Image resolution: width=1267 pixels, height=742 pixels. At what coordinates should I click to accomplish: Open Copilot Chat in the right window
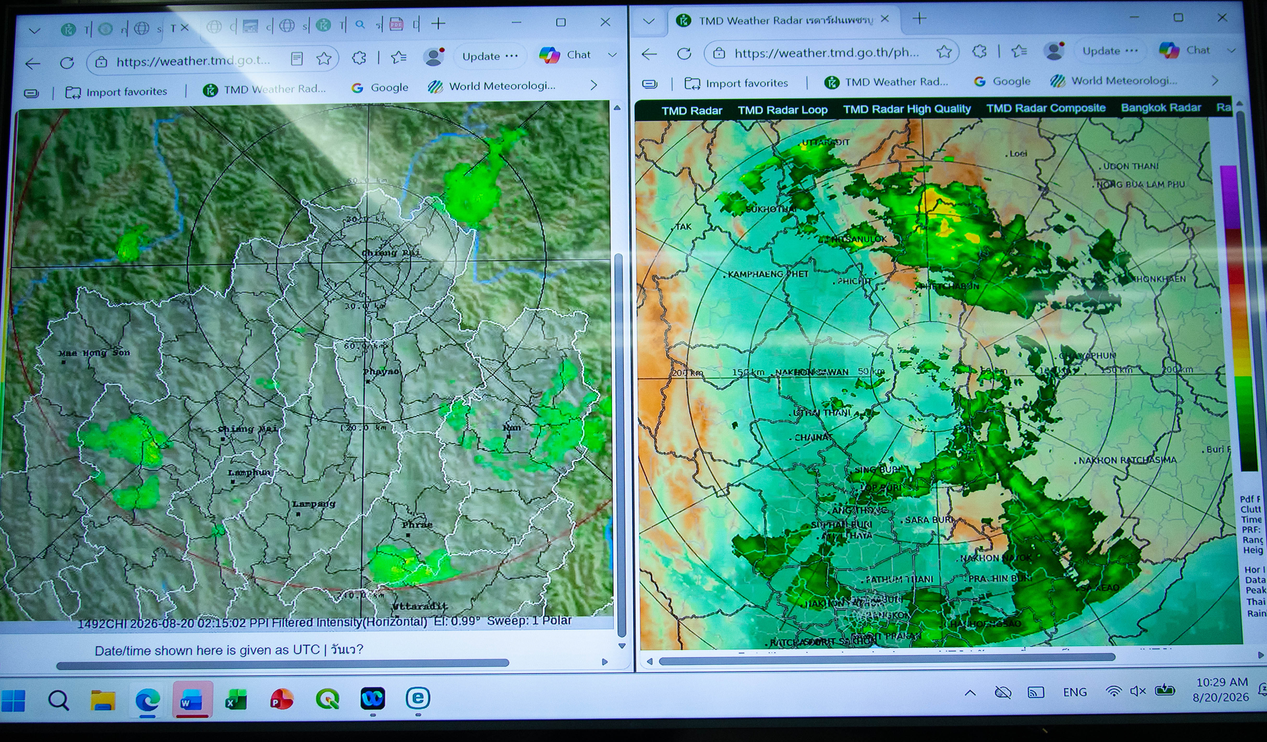1185,50
